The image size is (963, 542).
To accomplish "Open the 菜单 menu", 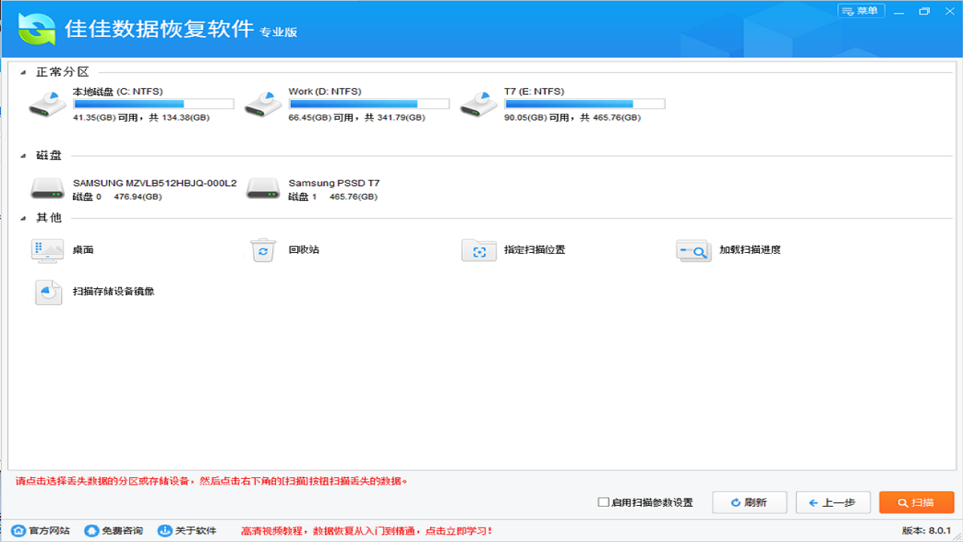I will point(861,11).
